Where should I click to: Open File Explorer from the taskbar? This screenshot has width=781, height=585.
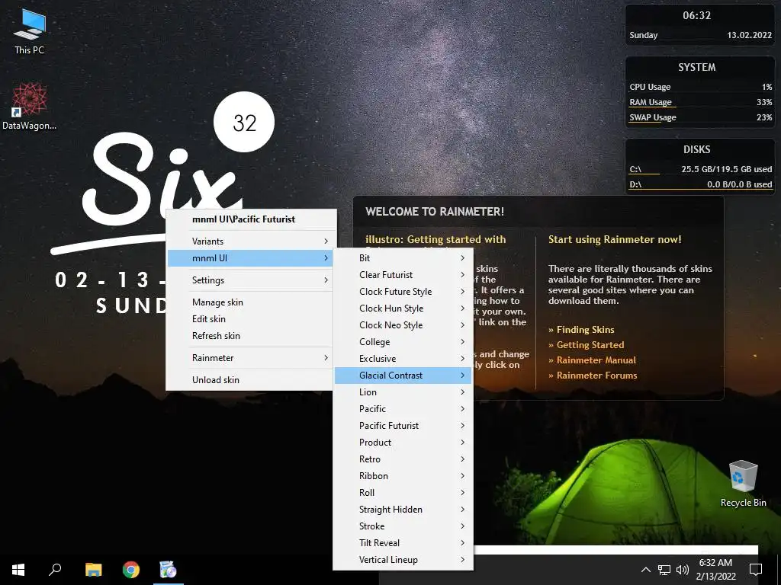tap(93, 570)
